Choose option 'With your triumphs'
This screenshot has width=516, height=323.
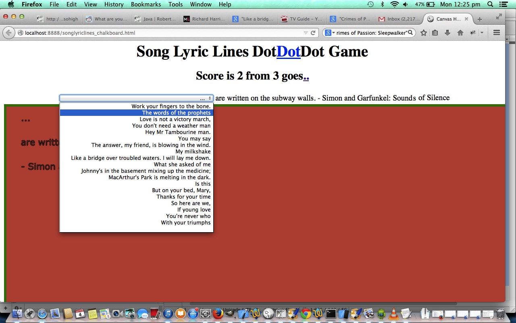tap(136, 222)
